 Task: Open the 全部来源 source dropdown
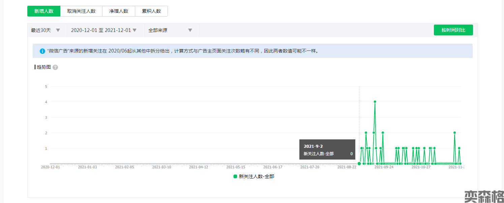pos(190,30)
